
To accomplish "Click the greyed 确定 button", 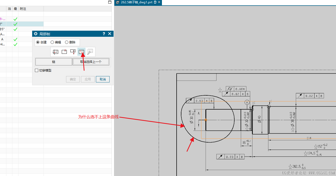I will (73, 79).
